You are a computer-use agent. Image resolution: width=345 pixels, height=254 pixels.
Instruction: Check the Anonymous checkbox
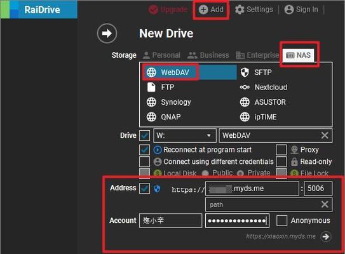click(281, 220)
